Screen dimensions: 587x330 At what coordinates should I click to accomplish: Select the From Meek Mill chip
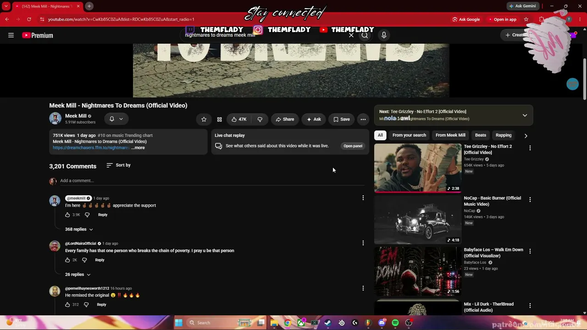coord(450,135)
